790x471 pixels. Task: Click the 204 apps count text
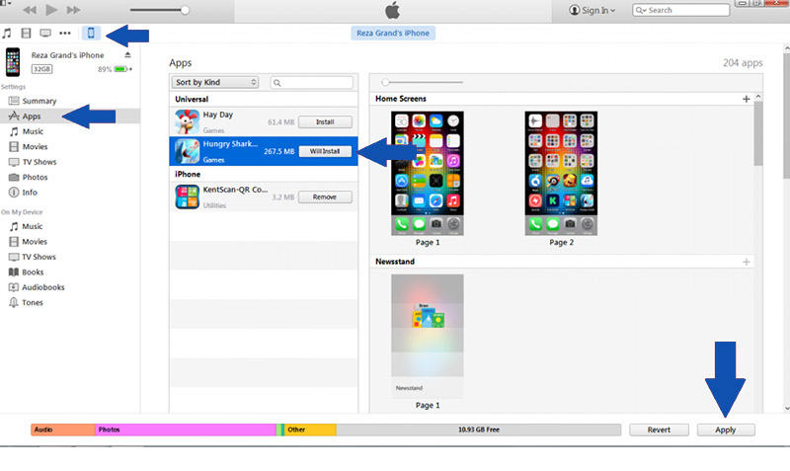pos(743,63)
